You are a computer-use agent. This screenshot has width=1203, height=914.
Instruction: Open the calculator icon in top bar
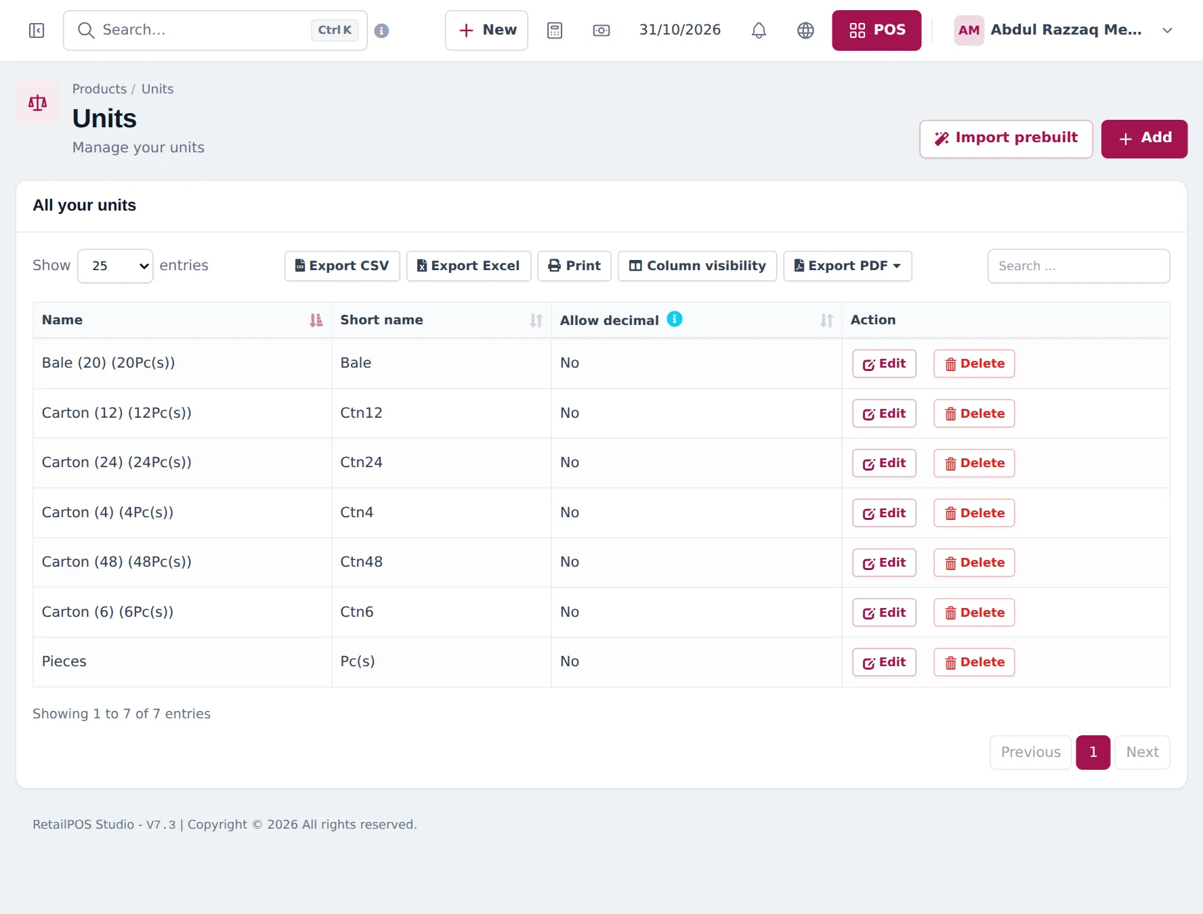(x=555, y=30)
